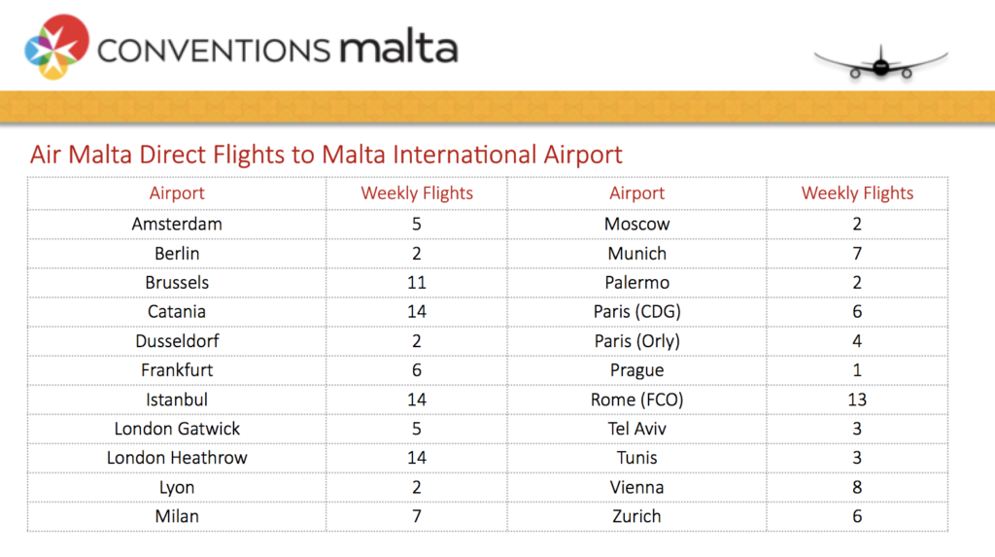The width and height of the screenshot is (995, 557).
Task: Click the orange patterned banner strip
Action: coord(497,106)
